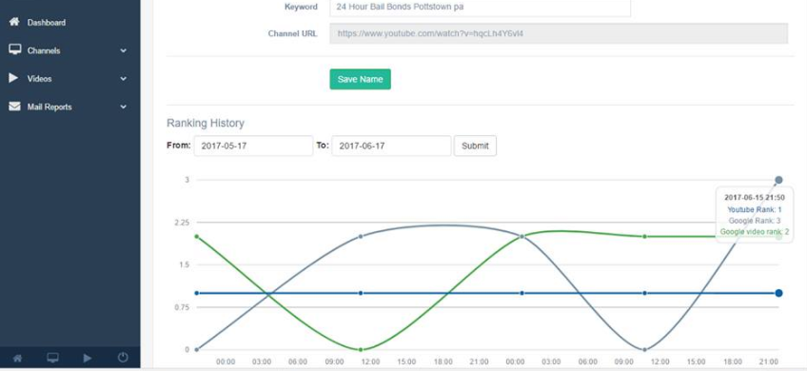Open the Channels menu label
This screenshot has height=371, width=807.
tap(44, 50)
